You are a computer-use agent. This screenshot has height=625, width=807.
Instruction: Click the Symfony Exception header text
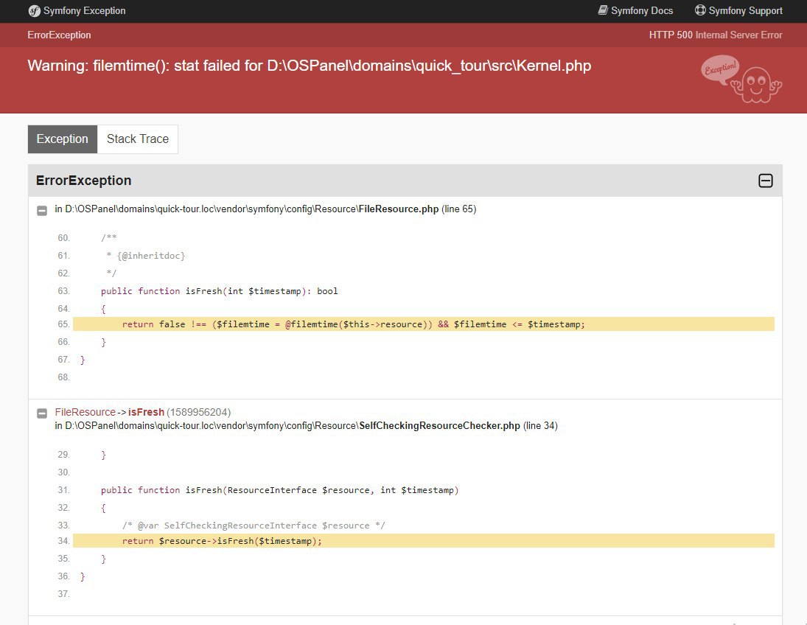[85, 11]
